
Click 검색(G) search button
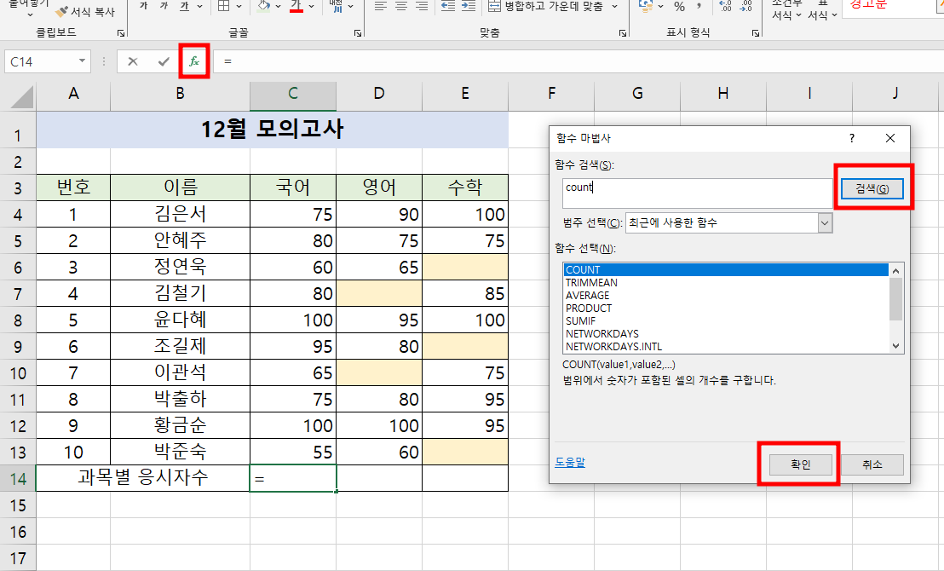click(x=872, y=188)
